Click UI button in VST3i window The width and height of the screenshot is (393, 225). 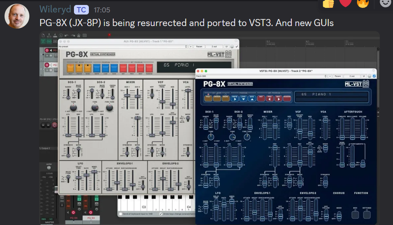[x=364, y=76]
